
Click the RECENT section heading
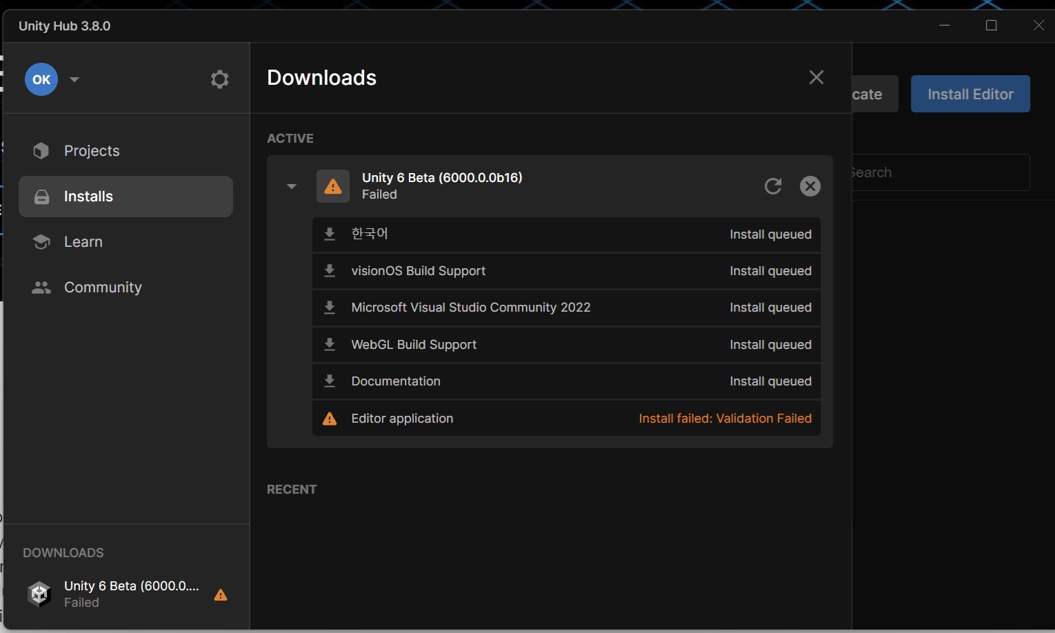click(292, 490)
